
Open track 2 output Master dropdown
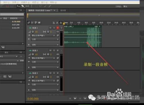[x=45, y=62]
